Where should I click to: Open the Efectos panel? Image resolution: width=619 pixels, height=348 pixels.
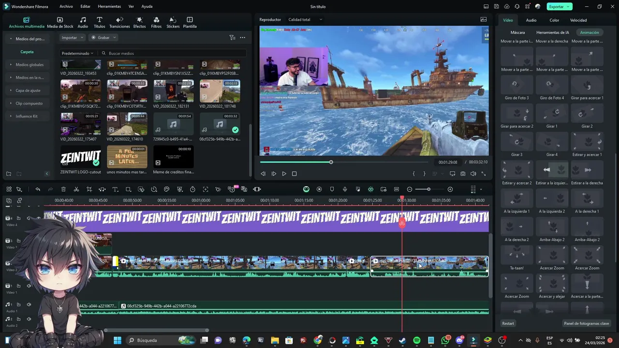tap(139, 23)
